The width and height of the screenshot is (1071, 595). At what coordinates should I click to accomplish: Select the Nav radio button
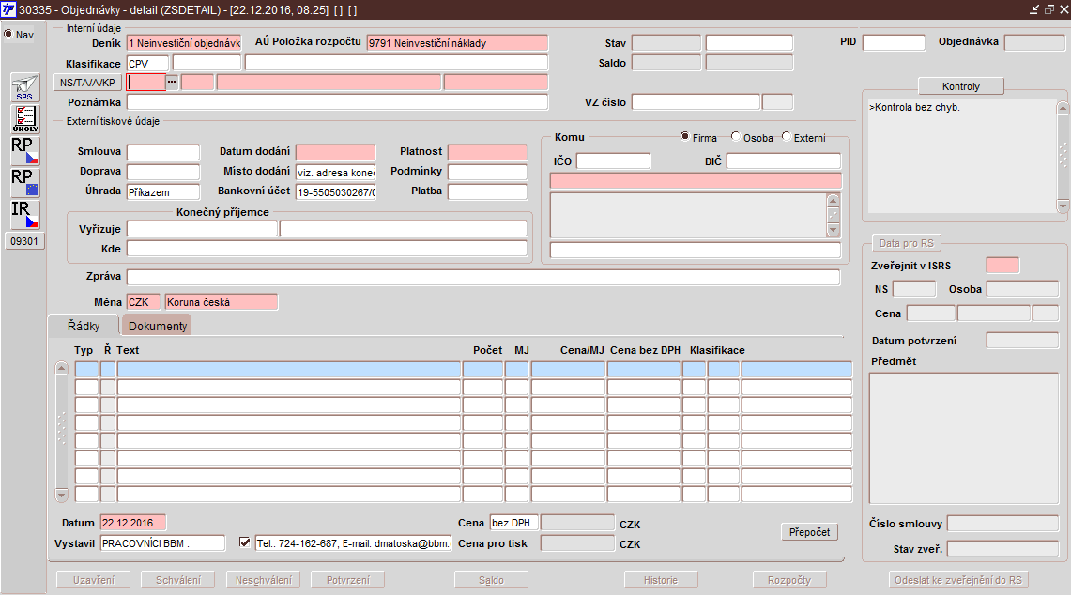(x=8, y=34)
